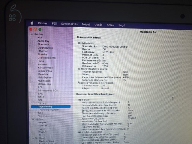
Task: Select Kártyaolvasó in the sidebar
Action: pos(45,67)
